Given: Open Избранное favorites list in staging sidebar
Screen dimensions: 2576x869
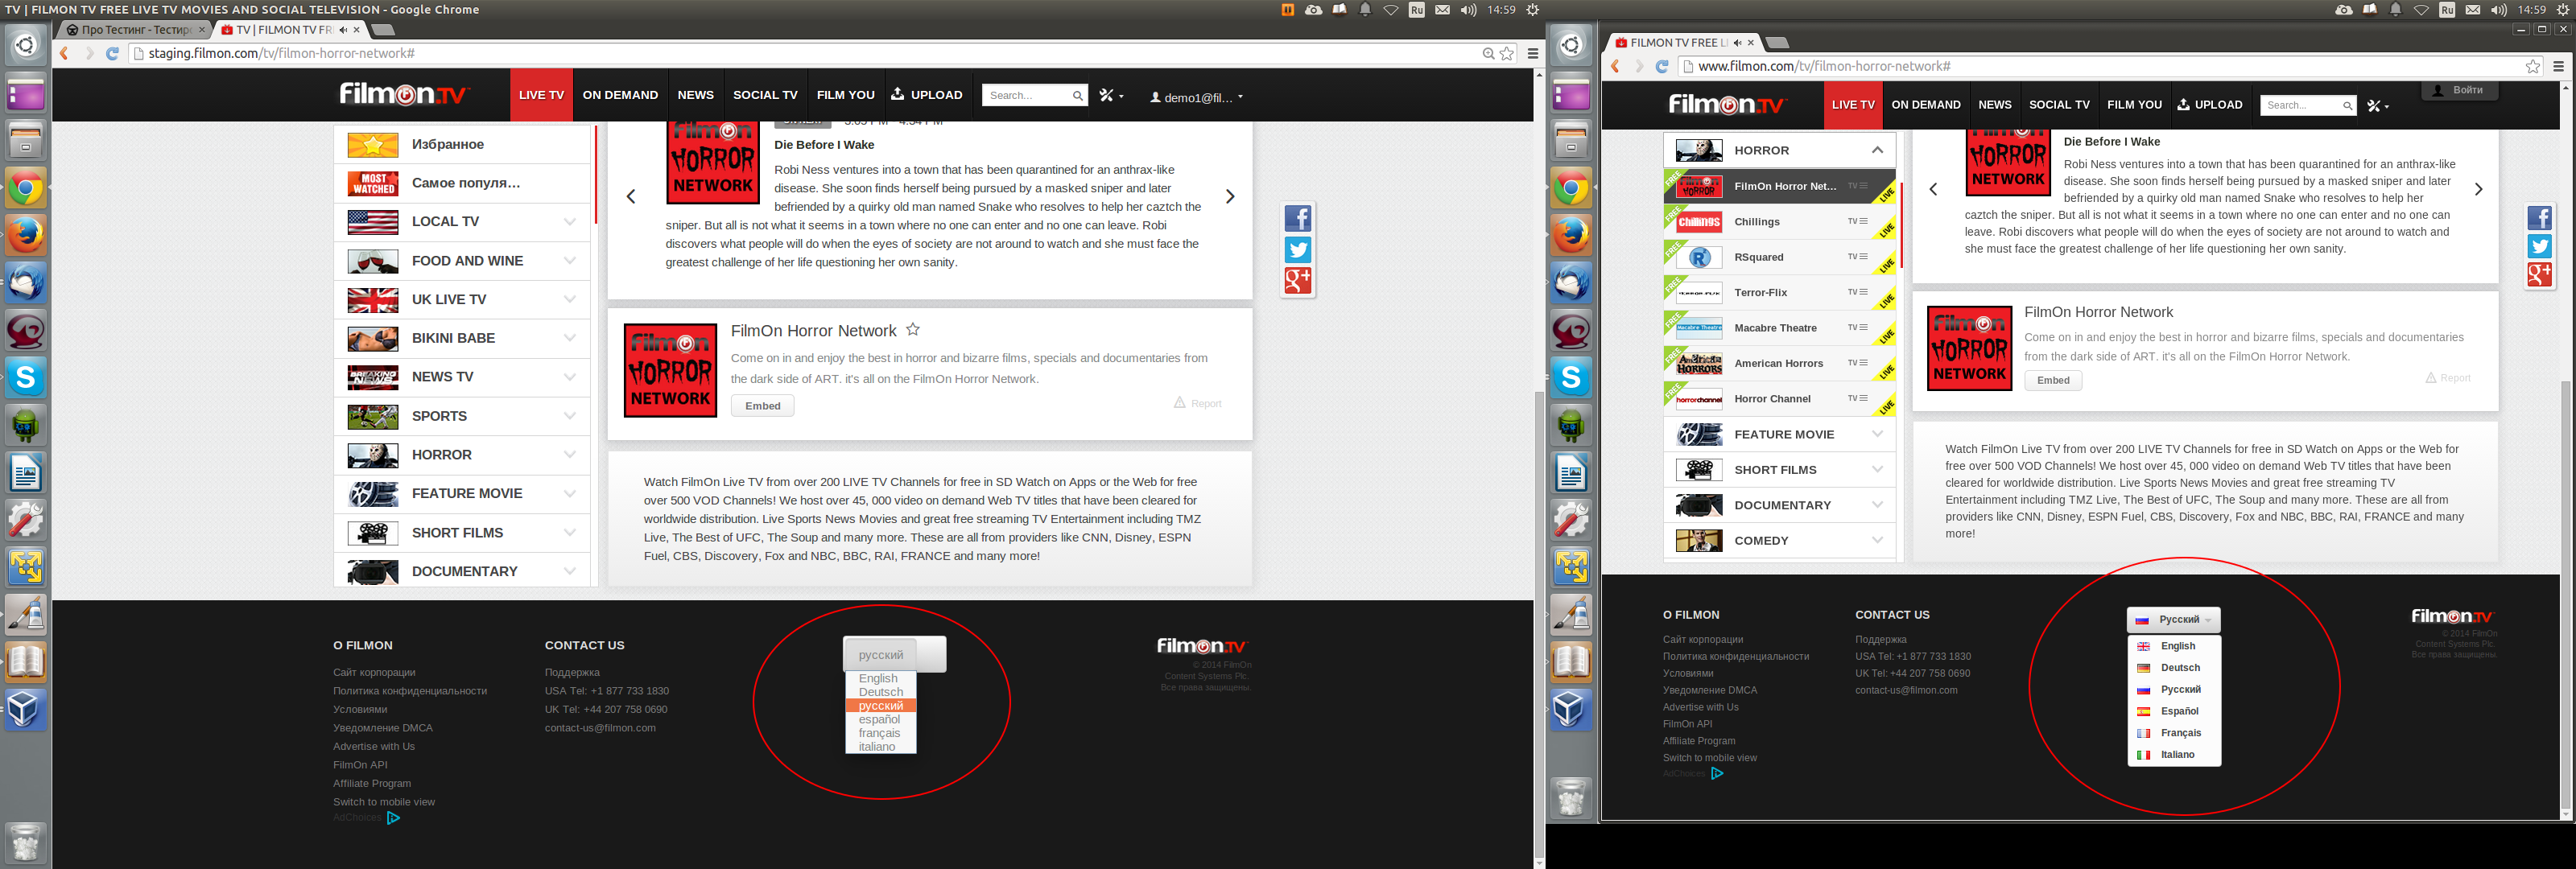Looking at the screenshot, I should click(462, 144).
